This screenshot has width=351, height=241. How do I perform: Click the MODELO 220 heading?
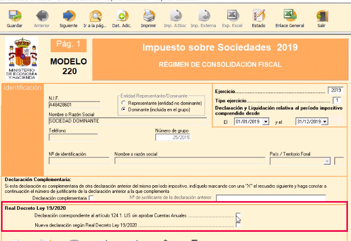69,66
